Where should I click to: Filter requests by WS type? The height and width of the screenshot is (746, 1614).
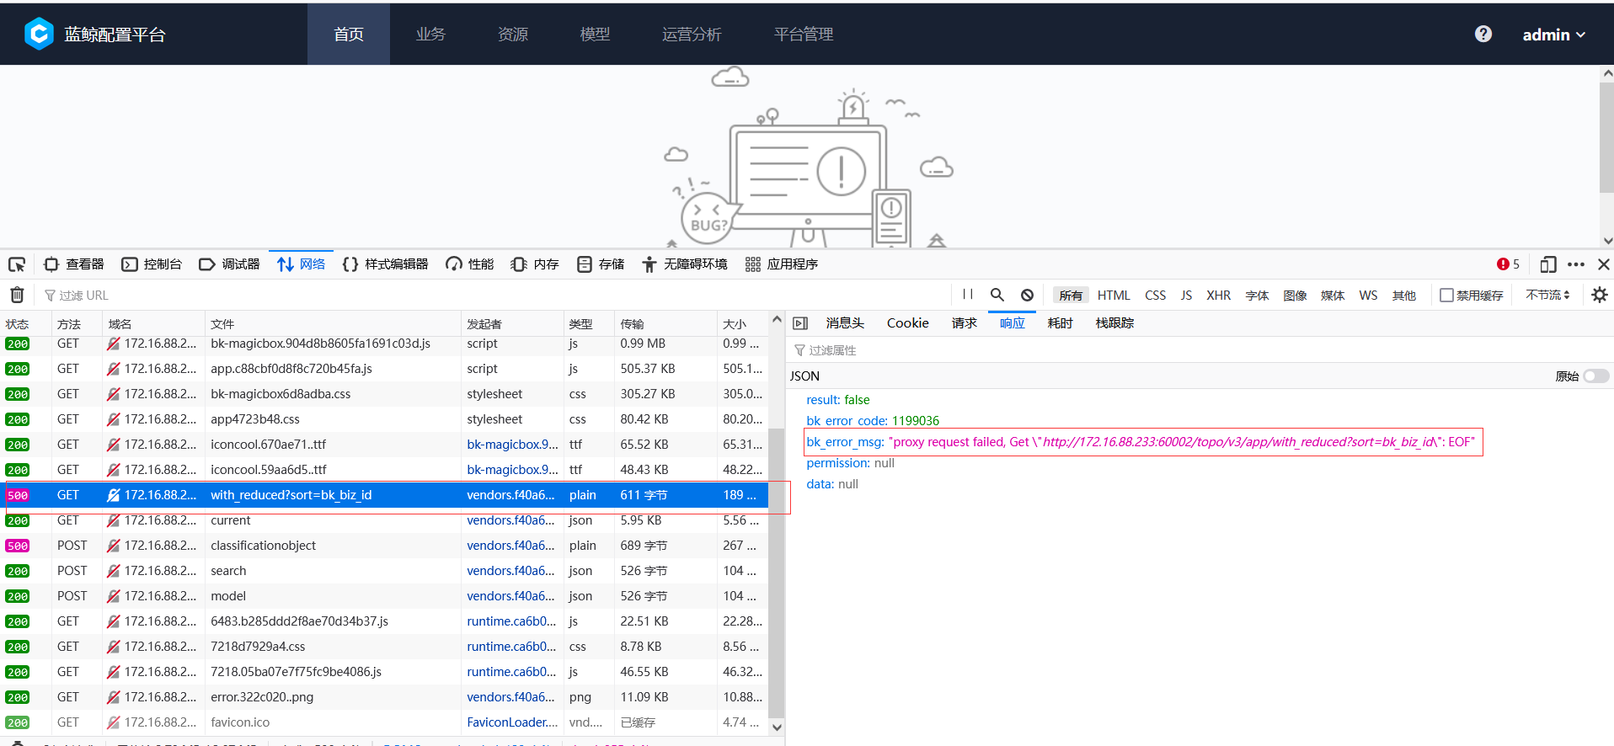[1368, 296]
